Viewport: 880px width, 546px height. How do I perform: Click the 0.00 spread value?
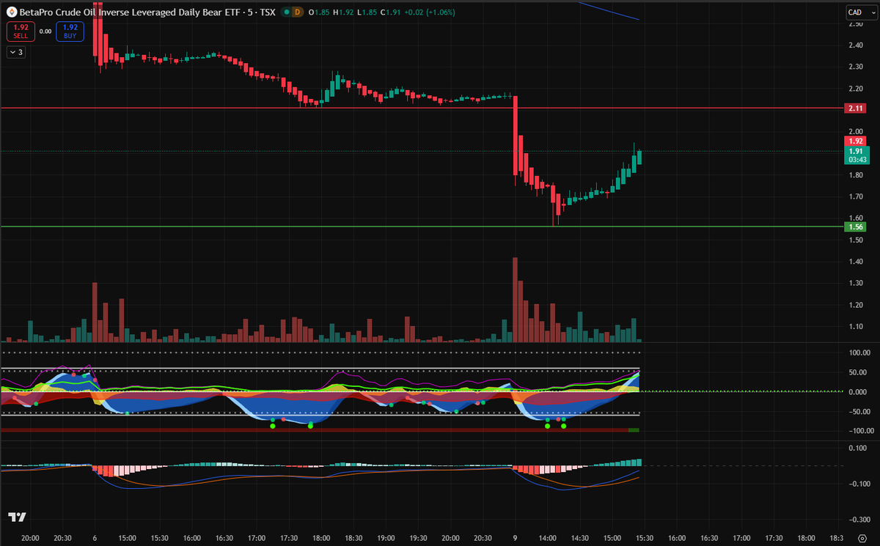45,32
